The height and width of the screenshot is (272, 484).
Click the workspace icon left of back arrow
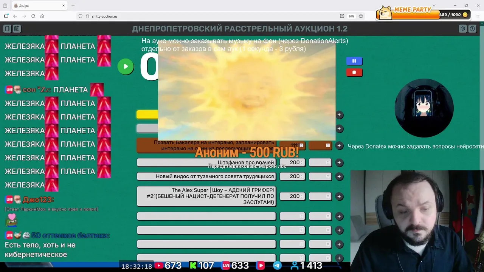point(6,16)
